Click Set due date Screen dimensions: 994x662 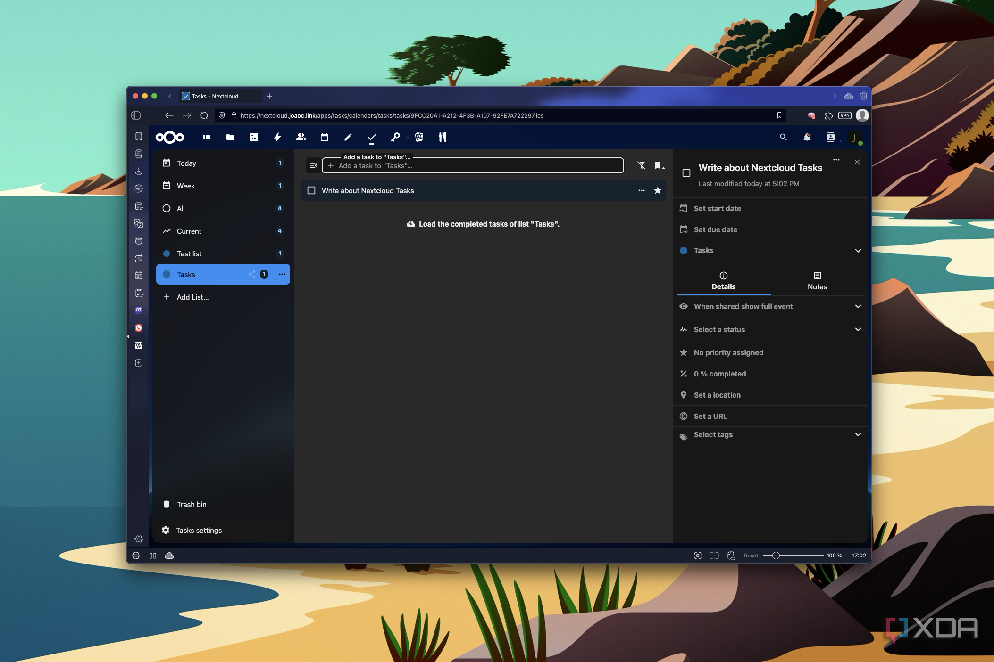pos(715,229)
